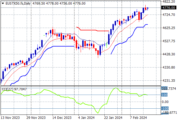The image size is (178, 121).
Task: Click the 22 Jan 2024 date label
Action: [x=113, y=118]
